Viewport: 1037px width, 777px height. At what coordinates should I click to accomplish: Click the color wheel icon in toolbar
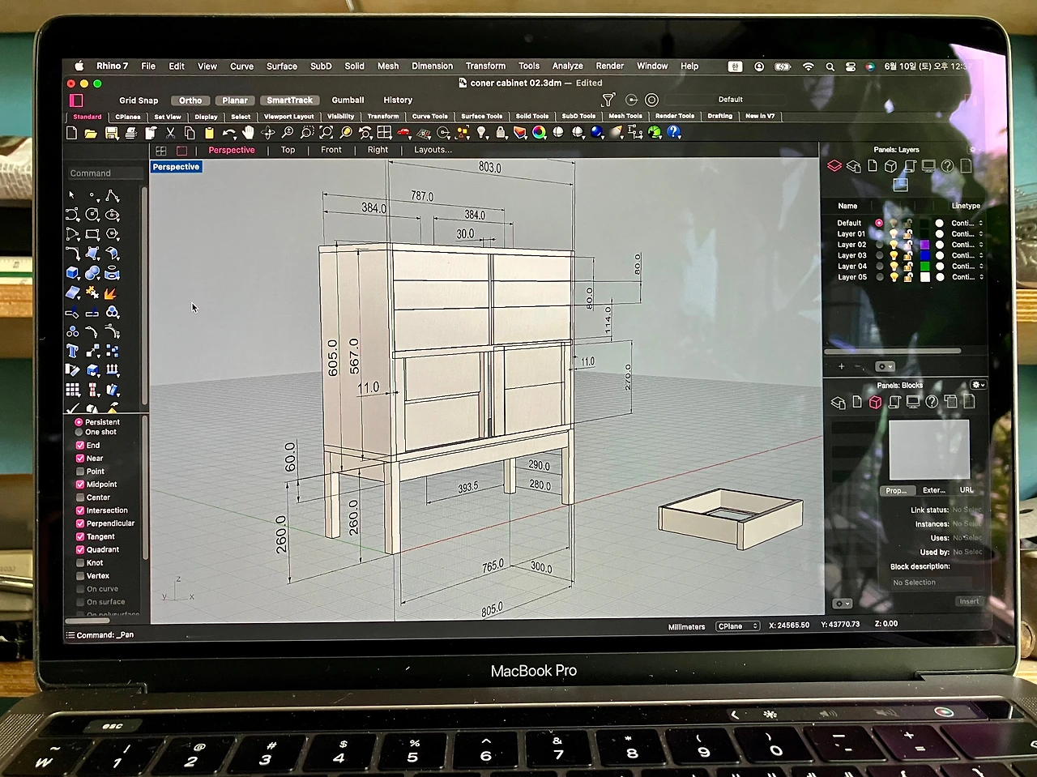tap(539, 133)
